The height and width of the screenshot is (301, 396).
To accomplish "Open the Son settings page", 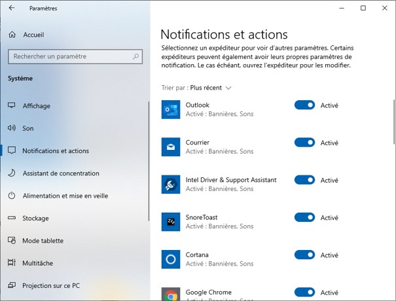I will click(27, 128).
